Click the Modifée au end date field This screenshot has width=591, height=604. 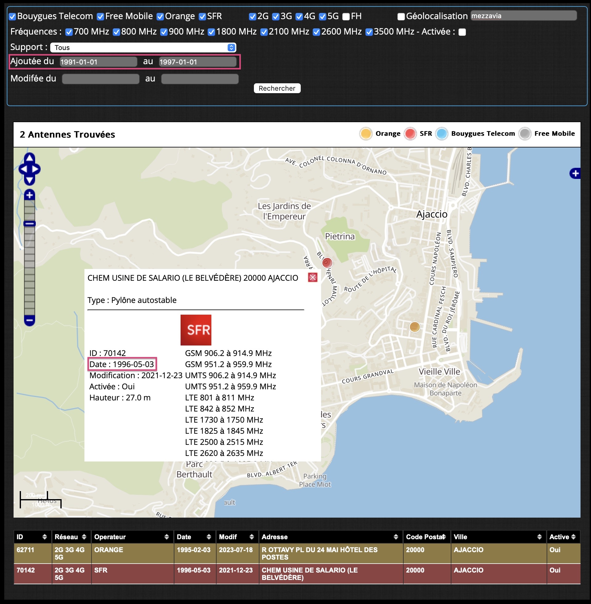(200, 79)
